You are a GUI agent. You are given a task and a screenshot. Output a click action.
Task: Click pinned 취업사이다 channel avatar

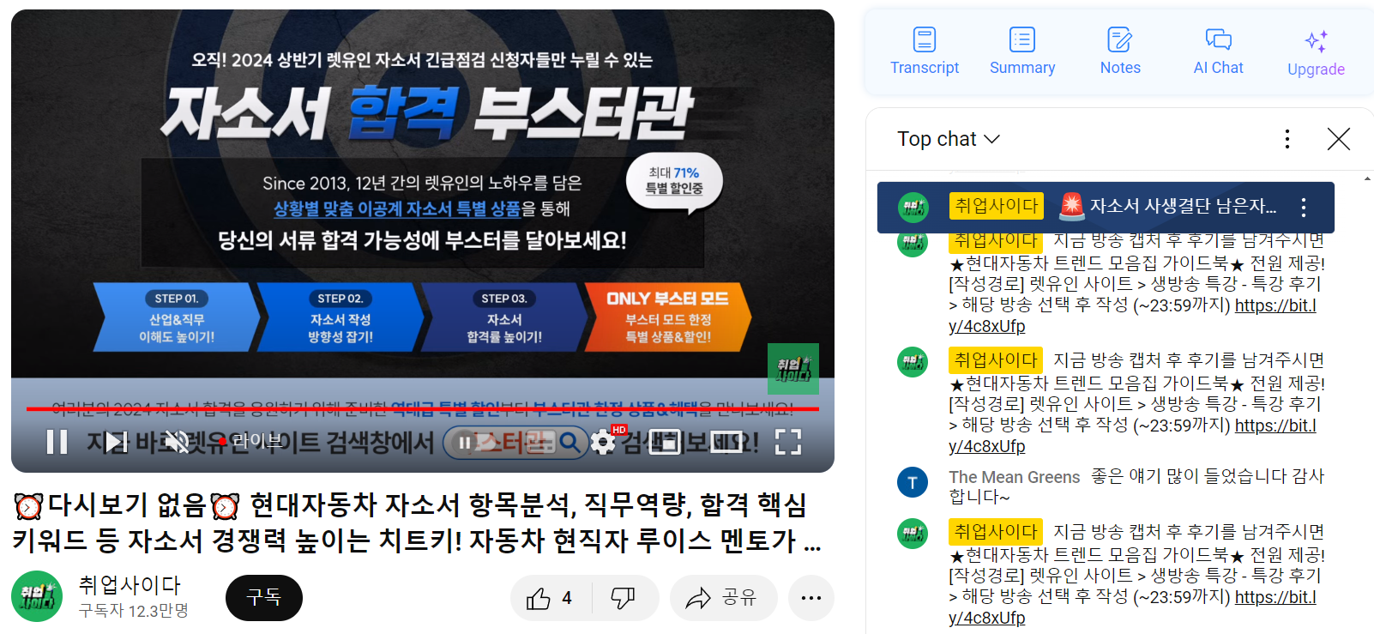click(x=913, y=207)
